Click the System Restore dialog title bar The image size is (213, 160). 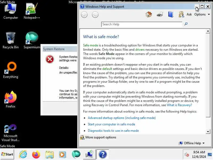click(60, 49)
